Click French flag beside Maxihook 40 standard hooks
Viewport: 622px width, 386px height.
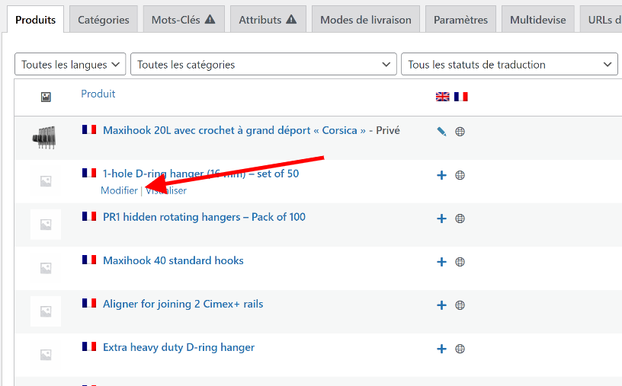tap(89, 260)
